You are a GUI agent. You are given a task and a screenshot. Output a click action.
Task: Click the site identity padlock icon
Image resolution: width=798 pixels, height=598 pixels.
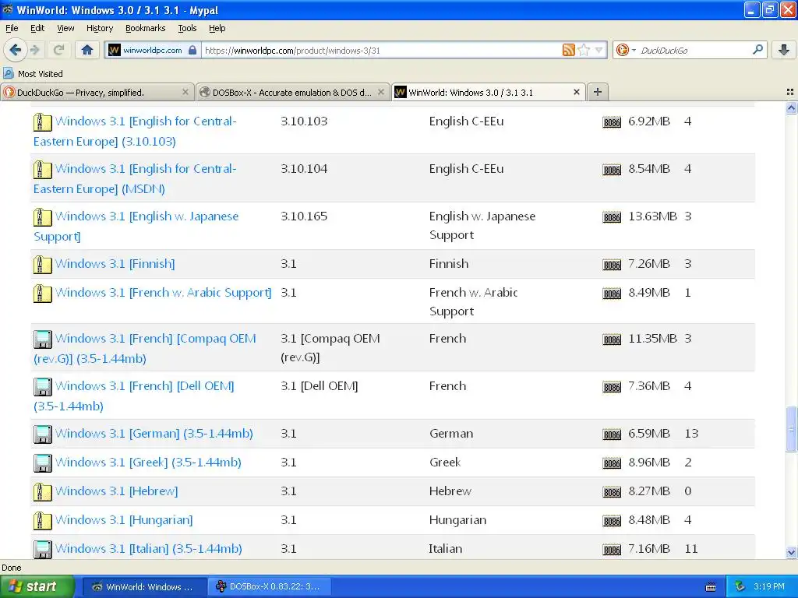click(x=192, y=50)
